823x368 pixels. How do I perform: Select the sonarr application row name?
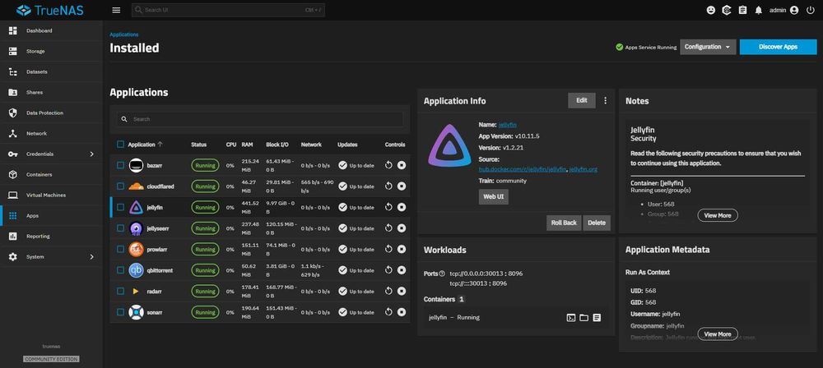coord(155,312)
